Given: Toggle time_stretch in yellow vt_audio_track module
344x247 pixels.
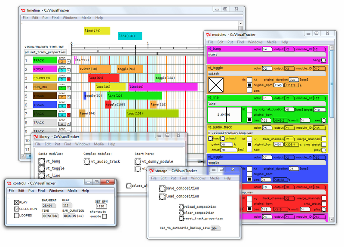Looking at the screenshot, I should click(324, 144).
